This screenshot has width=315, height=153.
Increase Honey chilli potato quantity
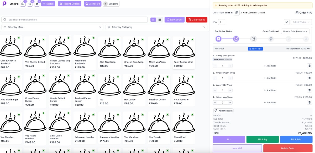230,66
